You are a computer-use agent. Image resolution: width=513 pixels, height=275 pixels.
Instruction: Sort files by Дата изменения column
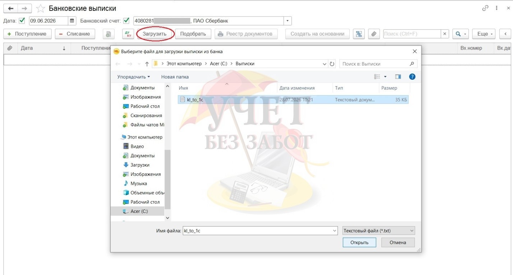pyautogui.click(x=305, y=88)
